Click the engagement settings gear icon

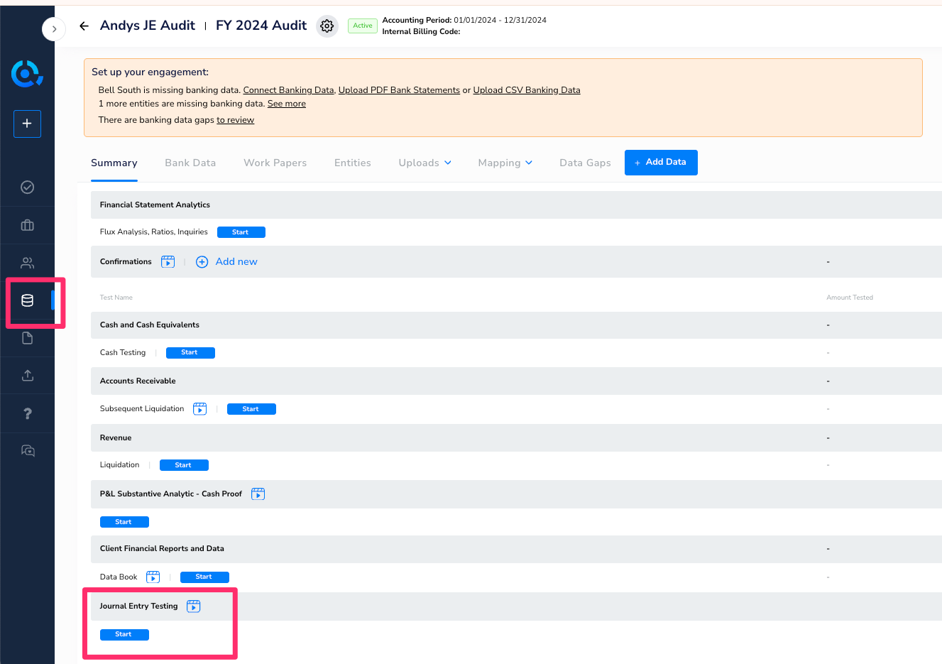[327, 26]
